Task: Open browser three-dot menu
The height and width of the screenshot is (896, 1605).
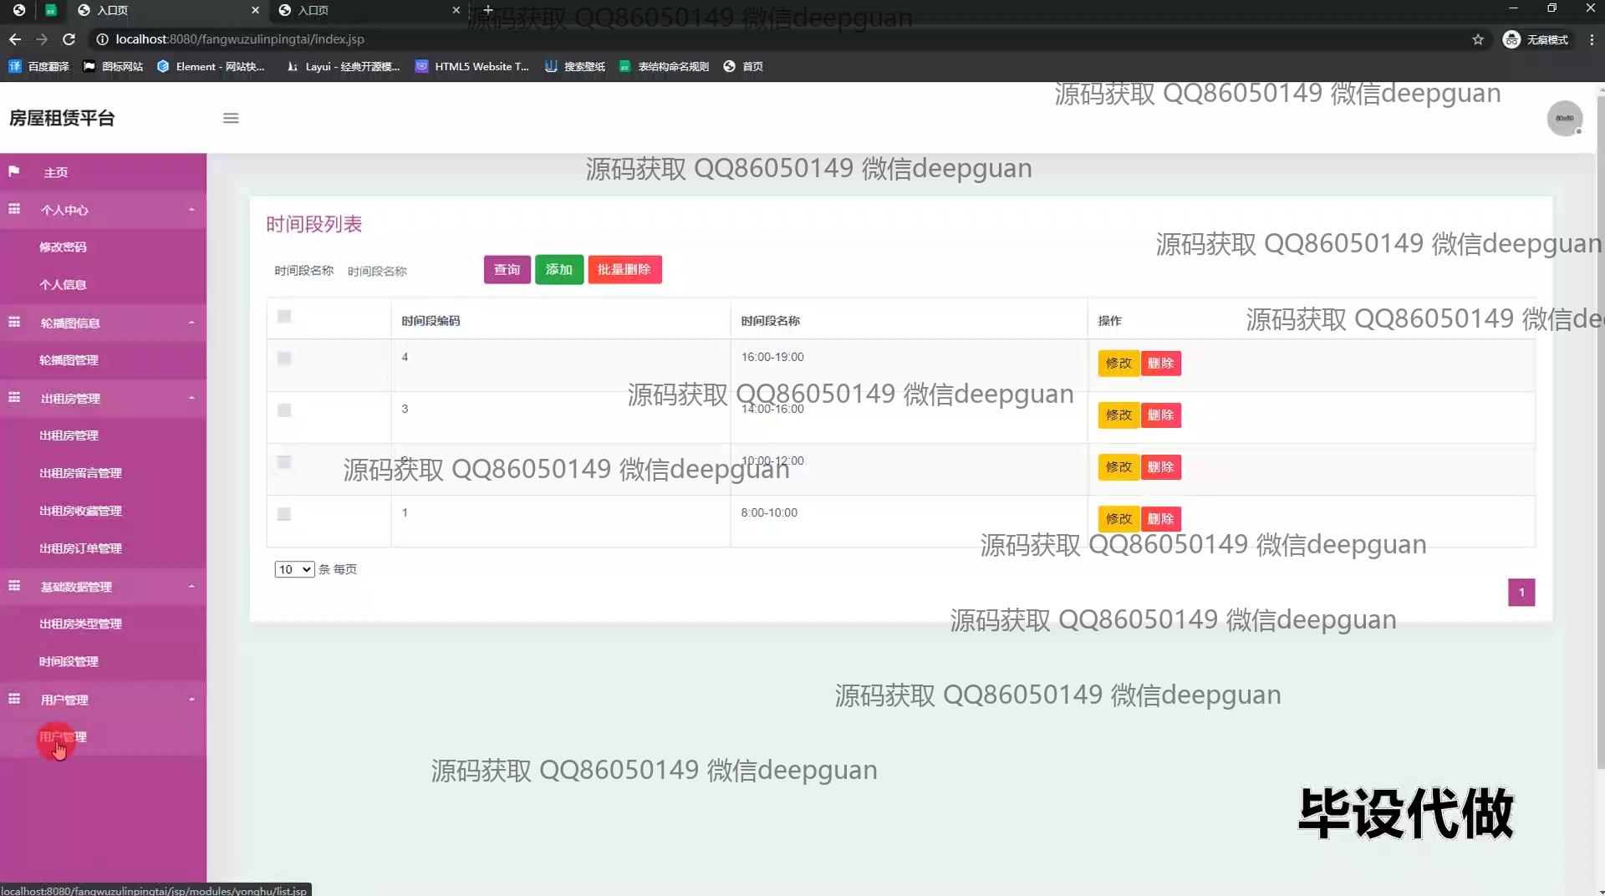Action: tap(1592, 39)
